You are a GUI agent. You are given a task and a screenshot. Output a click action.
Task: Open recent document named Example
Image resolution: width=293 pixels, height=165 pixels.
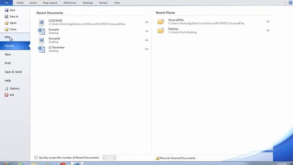[54, 29]
